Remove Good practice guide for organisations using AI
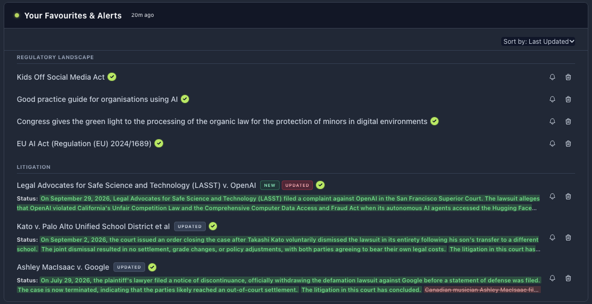The height and width of the screenshot is (304, 592). [x=568, y=99]
